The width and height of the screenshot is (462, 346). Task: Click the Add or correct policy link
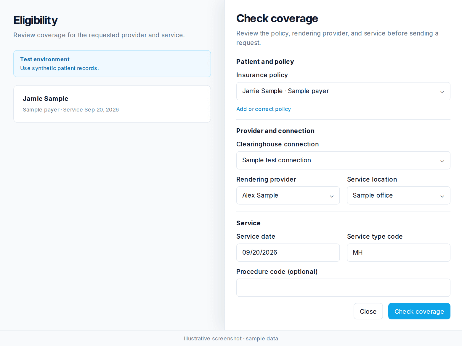[x=264, y=109]
